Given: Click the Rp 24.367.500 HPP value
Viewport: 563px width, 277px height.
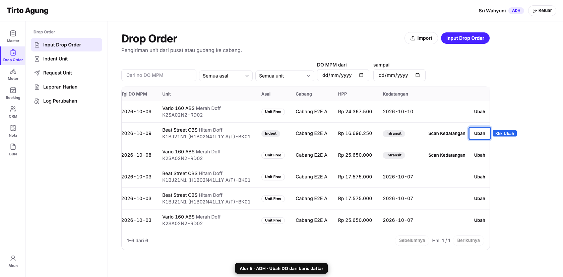Looking at the screenshot, I should click(x=355, y=112).
